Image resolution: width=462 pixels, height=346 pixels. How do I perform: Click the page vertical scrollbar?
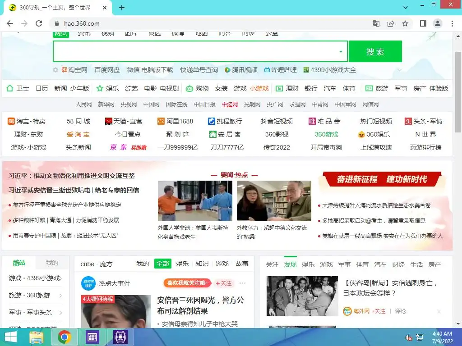point(458,92)
